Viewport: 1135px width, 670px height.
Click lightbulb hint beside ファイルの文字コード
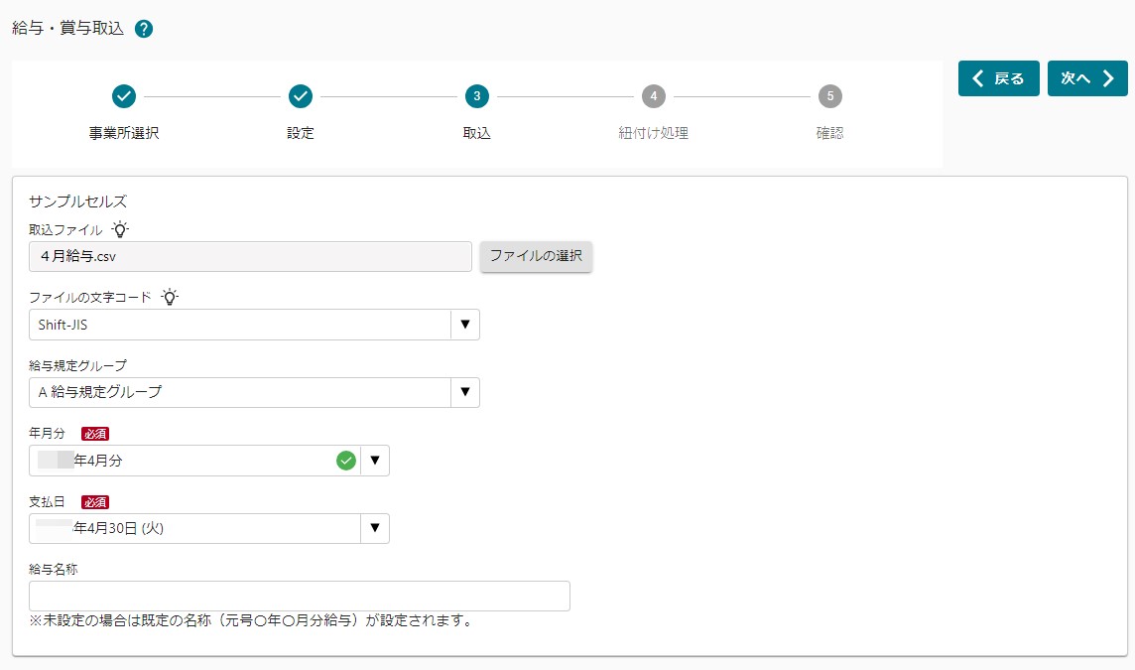[x=170, y=297]
